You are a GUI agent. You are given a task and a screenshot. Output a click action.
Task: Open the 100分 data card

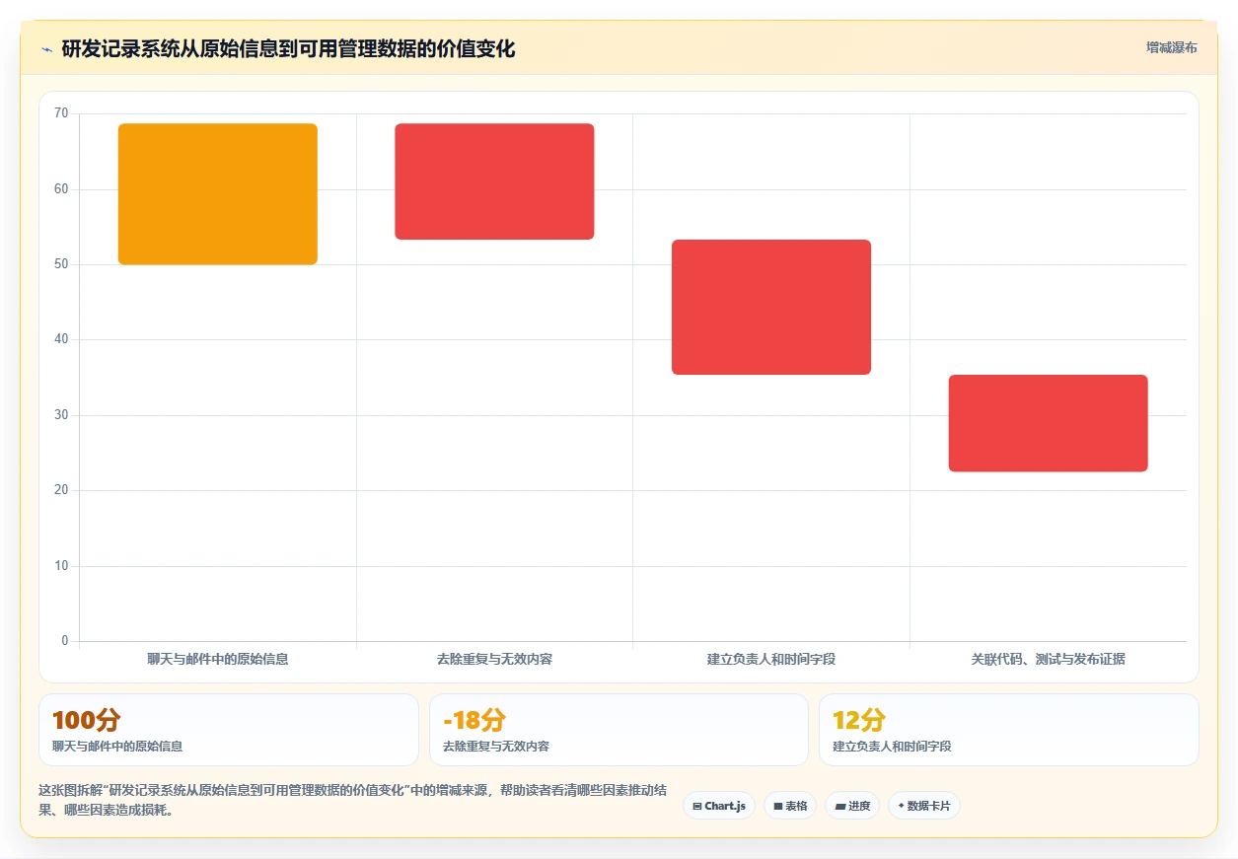(229, 730)
